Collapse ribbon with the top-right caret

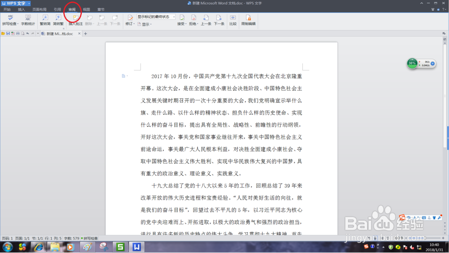(x=422, y=3)
